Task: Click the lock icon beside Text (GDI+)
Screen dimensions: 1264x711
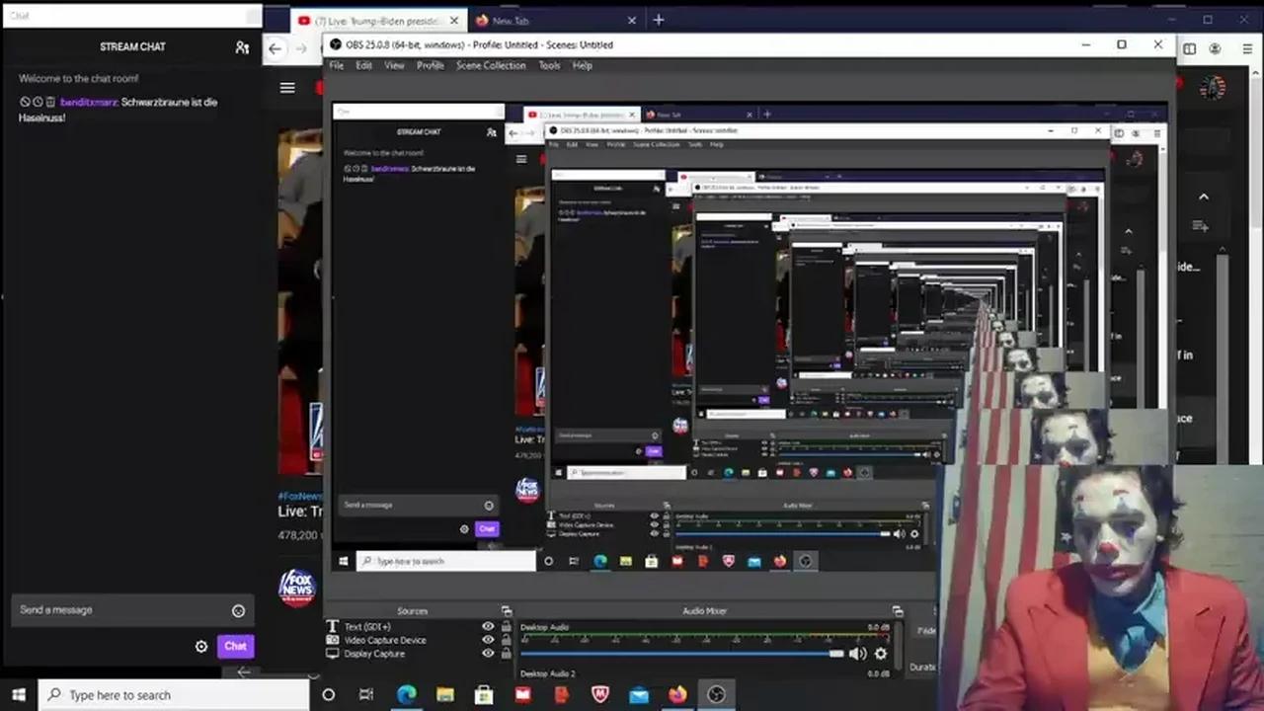Action: tap(505, 626)
